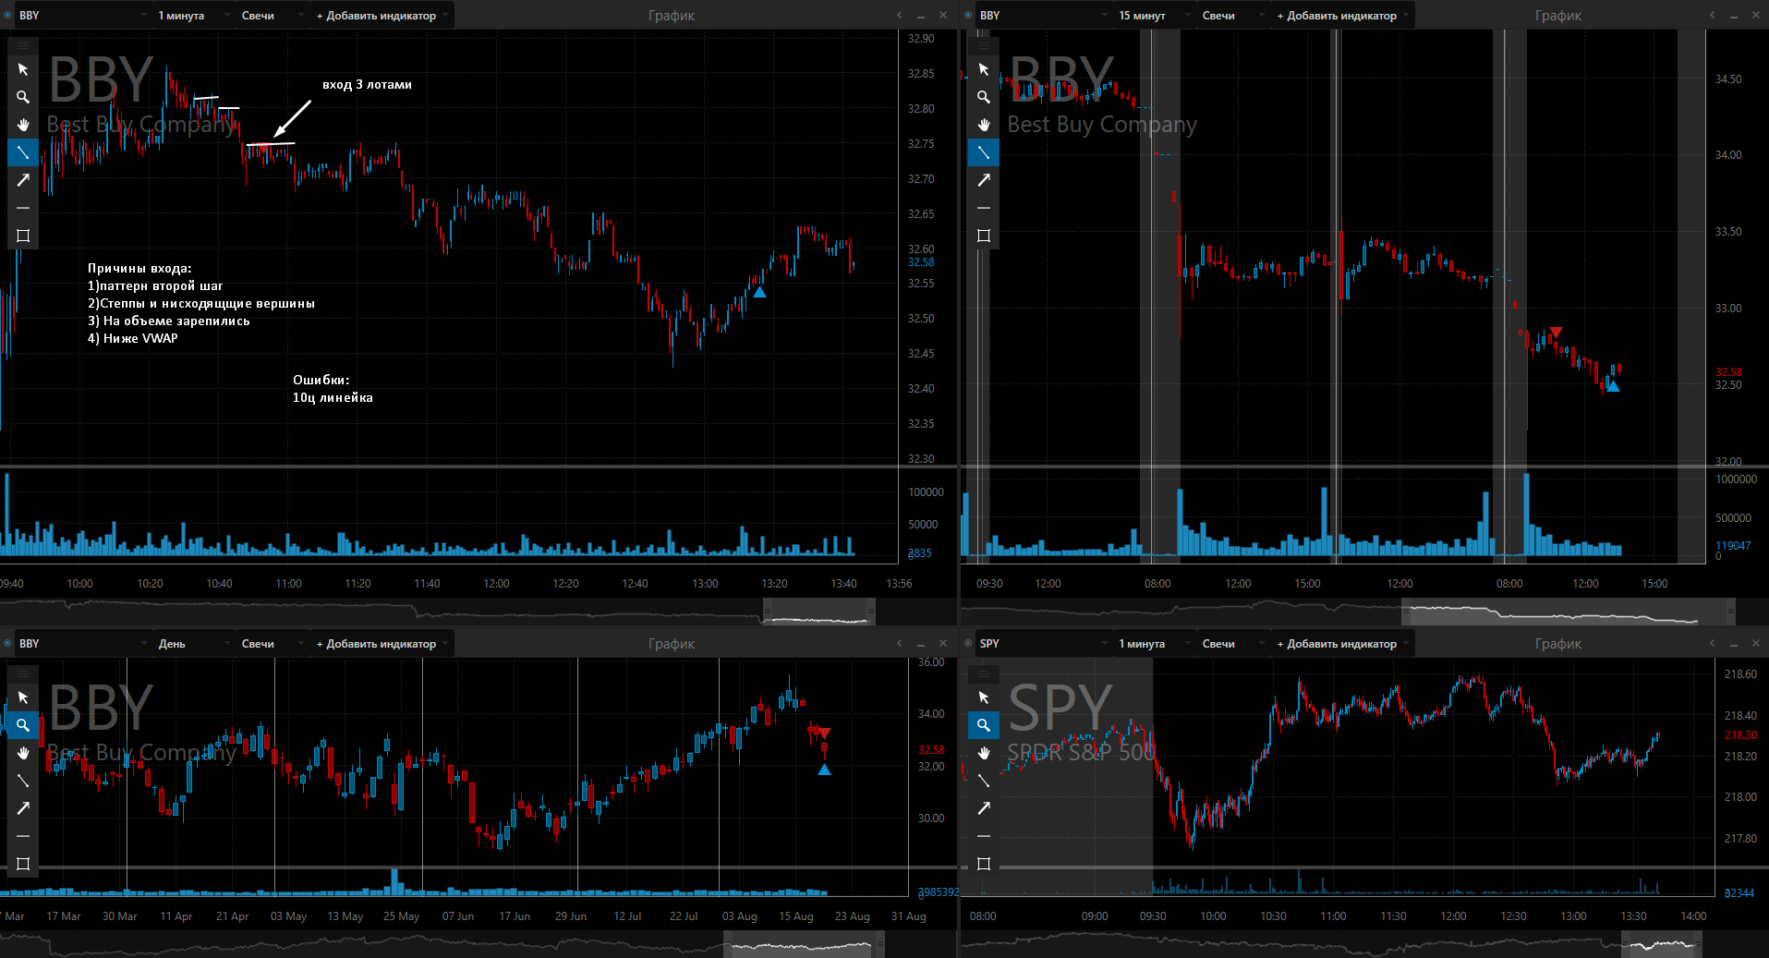Toggle the link indicator dot of BBY 15 минут window

click(x=968, y=15)
